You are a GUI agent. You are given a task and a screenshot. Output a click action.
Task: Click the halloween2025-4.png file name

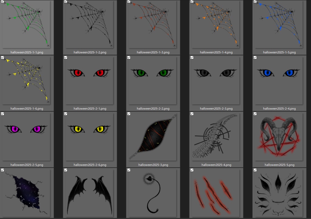(216, 165)
